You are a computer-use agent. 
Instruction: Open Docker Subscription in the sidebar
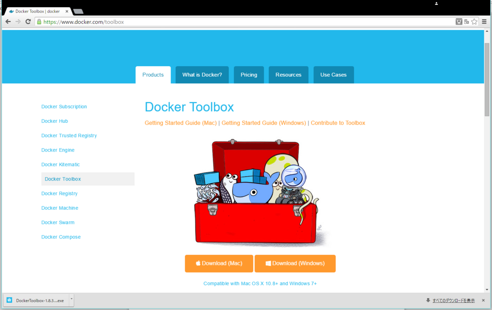[64, 107]
